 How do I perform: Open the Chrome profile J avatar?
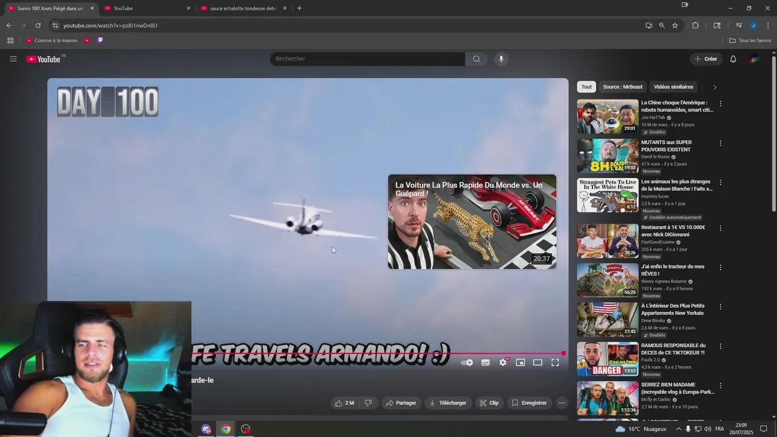(753, 25)
